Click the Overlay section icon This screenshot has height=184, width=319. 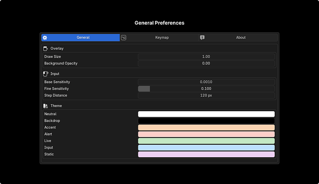pos(45,48)
